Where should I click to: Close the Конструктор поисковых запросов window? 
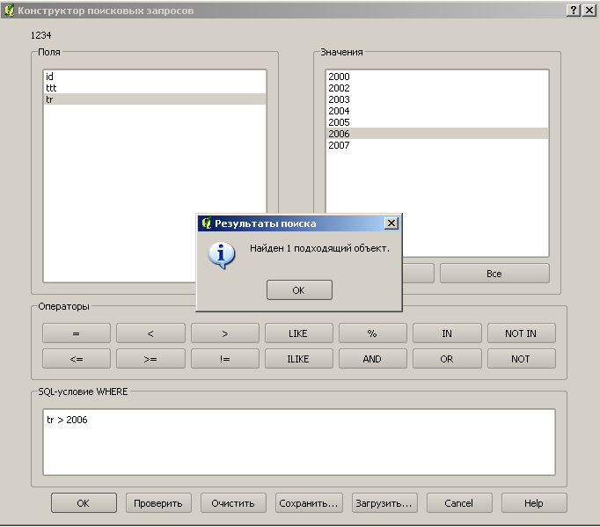[x=589, y=11]
